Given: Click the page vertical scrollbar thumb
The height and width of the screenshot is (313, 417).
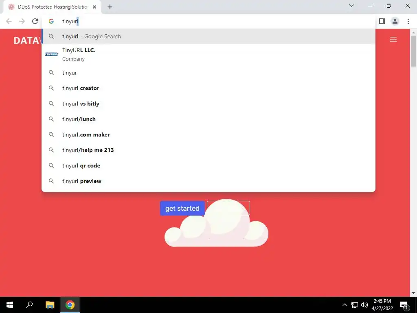Looking at the screenshot, I should 413,51.
